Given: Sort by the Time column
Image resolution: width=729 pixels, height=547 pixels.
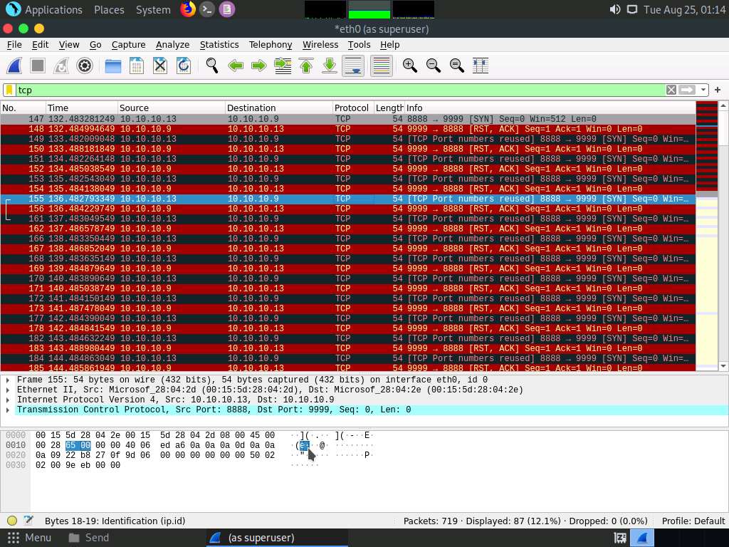Looking at the screenshot, I should click(81, 108).
